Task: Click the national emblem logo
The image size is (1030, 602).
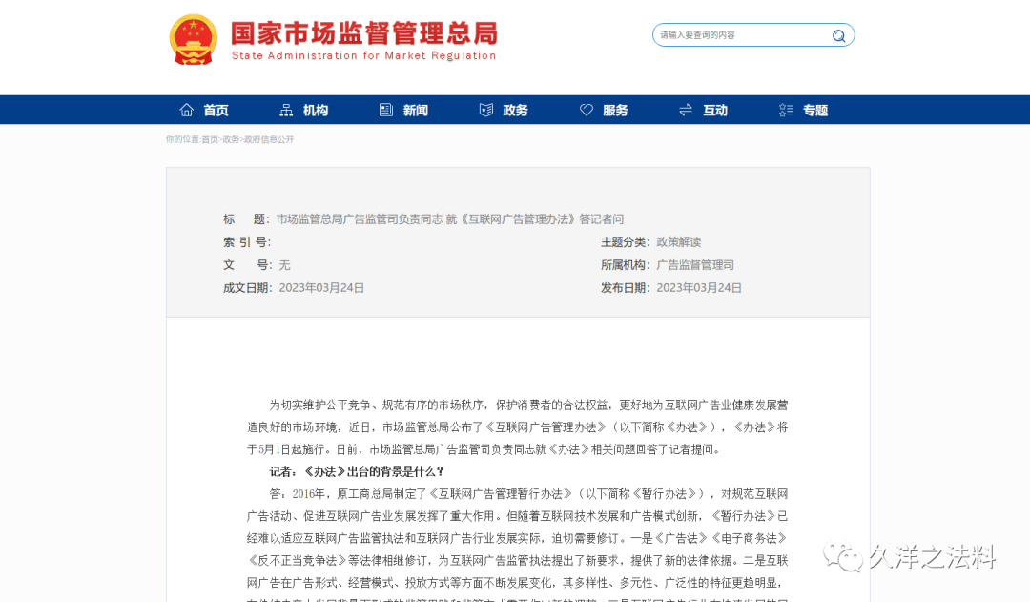Action: click(194, 40)
